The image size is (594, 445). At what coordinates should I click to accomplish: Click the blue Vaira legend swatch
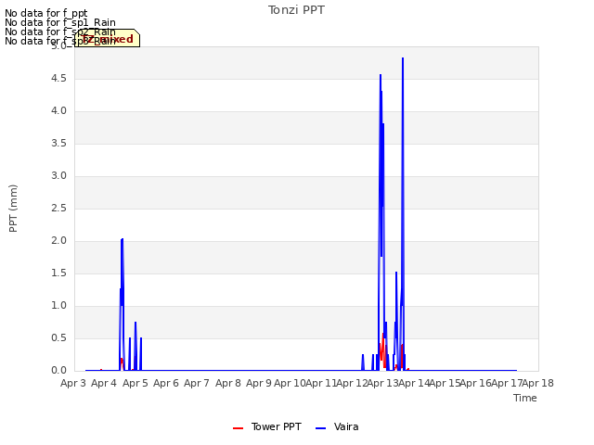[320, 428]
